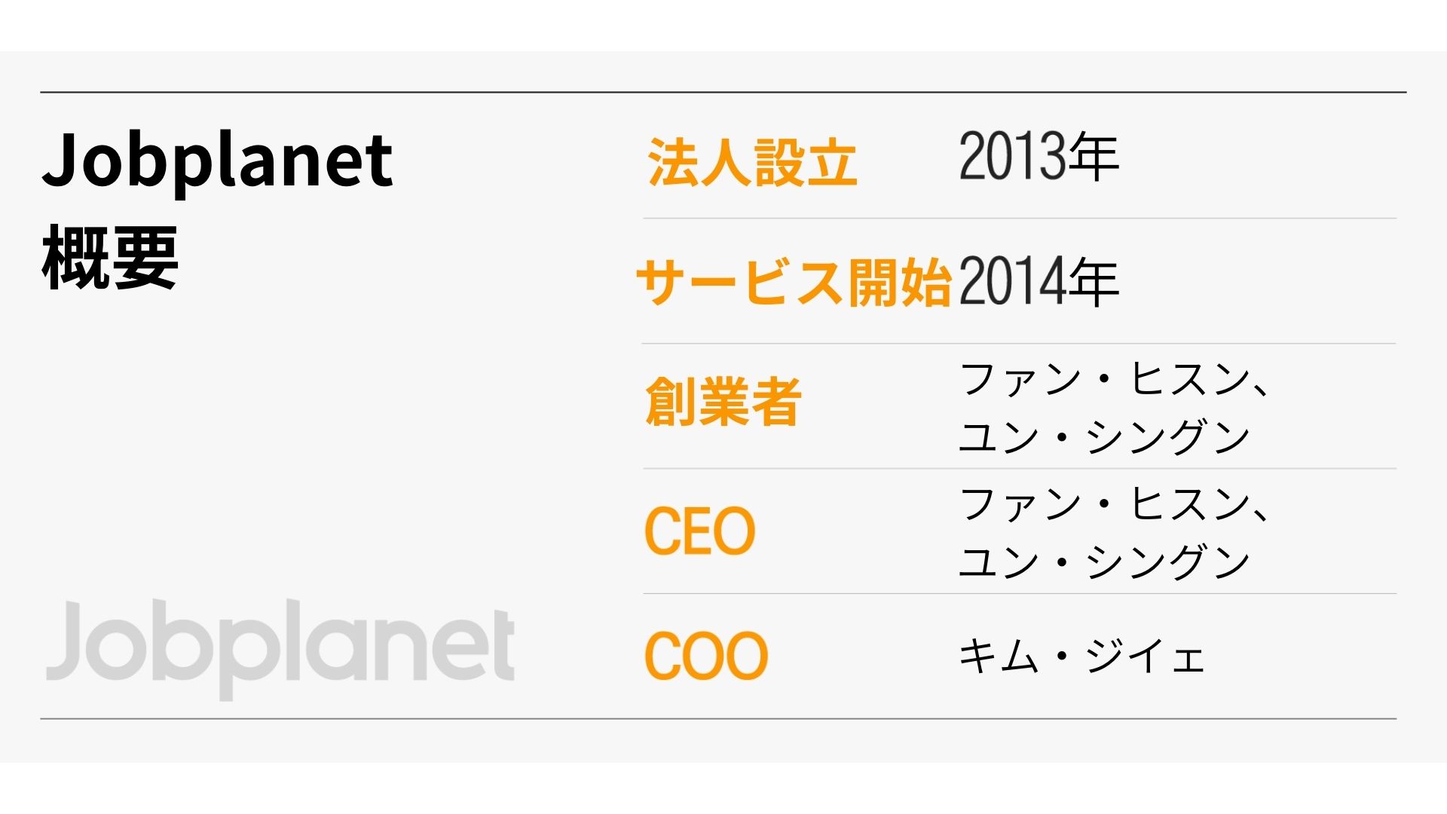Click the 2014年 value
The height and width of the screenshot is (814, 1447).
pos(1039,281)
